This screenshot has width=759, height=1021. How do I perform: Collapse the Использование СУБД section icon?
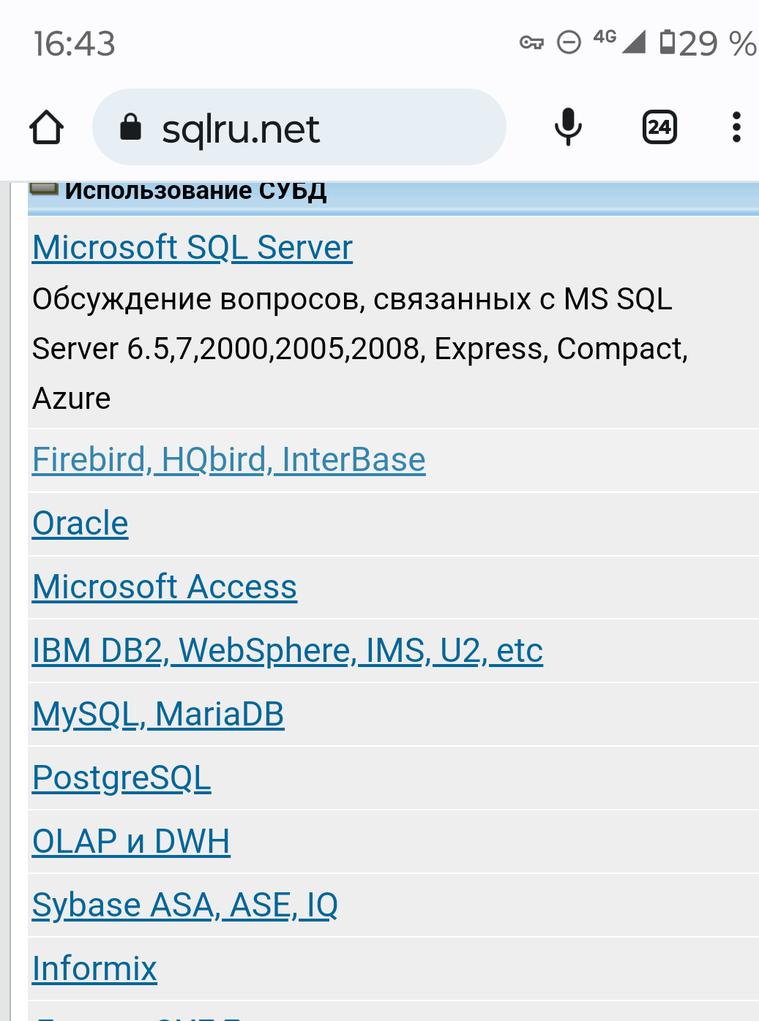coord(44,189)
